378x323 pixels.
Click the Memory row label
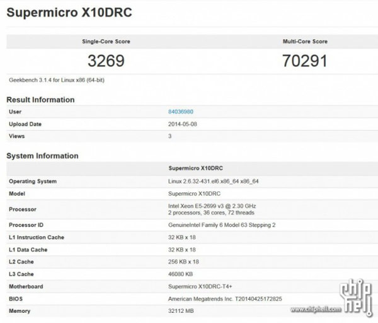(20, 311)
